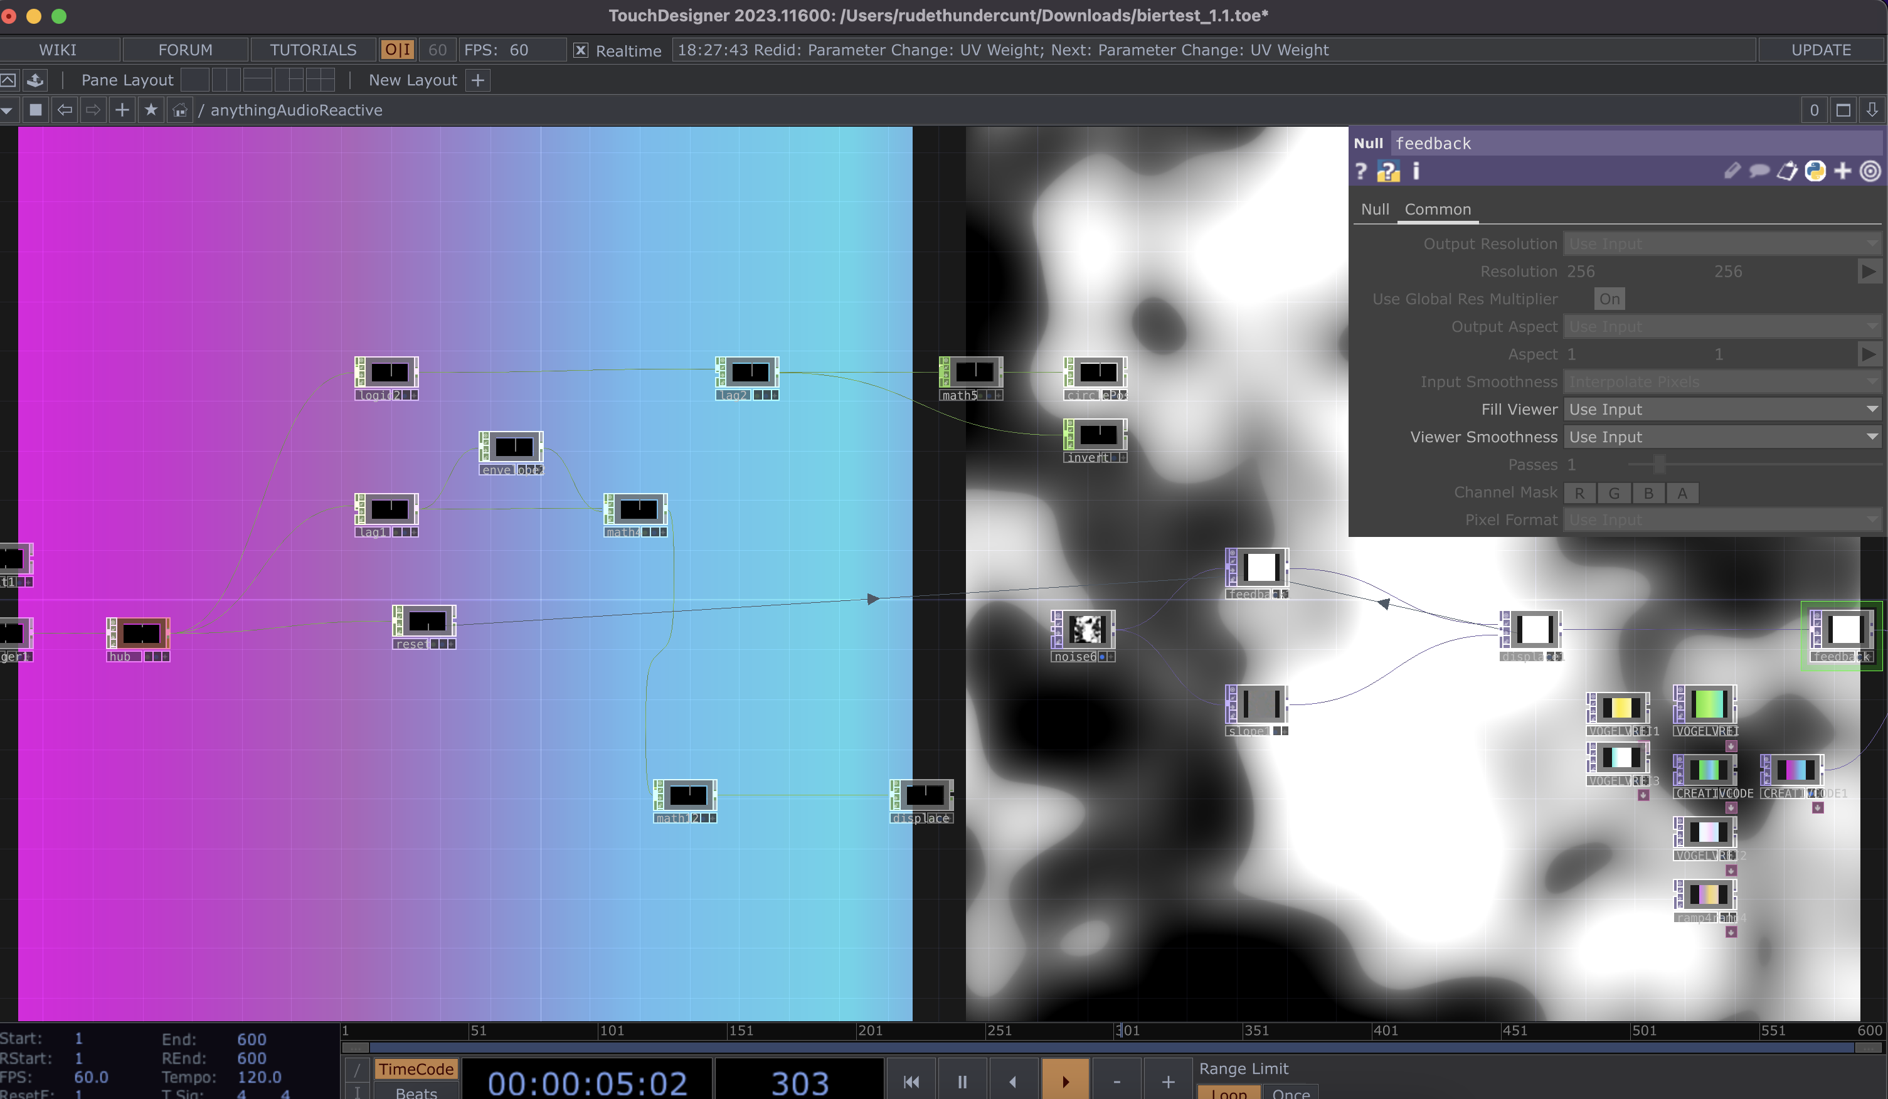Click the Python help icon in parameter panel
Image resolution: width=1888 pixels, height=1099 pixels.
coord(1387,171)
